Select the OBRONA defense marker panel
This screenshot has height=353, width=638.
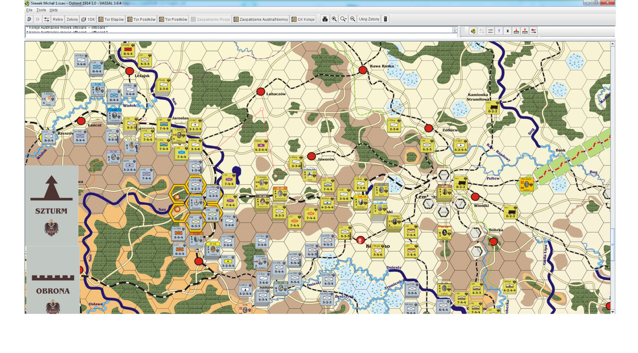tap(52, 280)
